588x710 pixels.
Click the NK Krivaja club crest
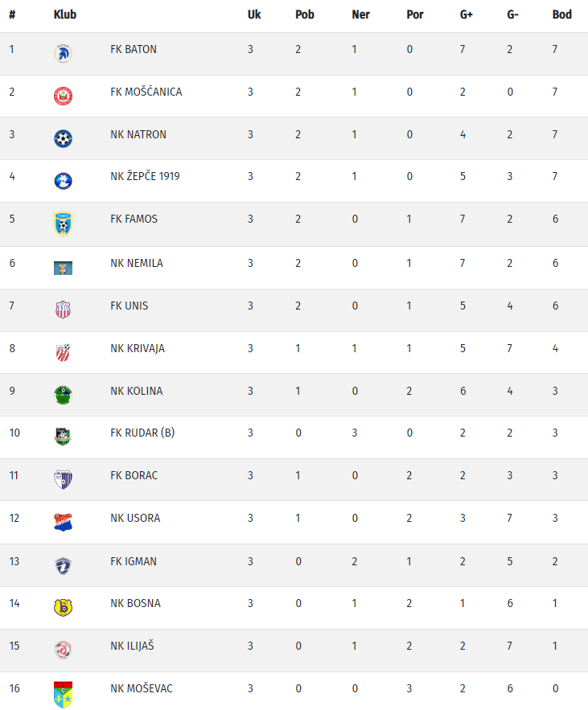[x=63, y=352]
